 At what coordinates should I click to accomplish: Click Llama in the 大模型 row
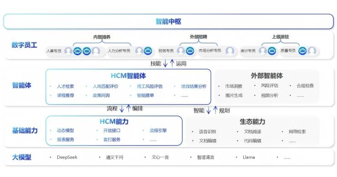pyautogui.click(x=249, y=158)
